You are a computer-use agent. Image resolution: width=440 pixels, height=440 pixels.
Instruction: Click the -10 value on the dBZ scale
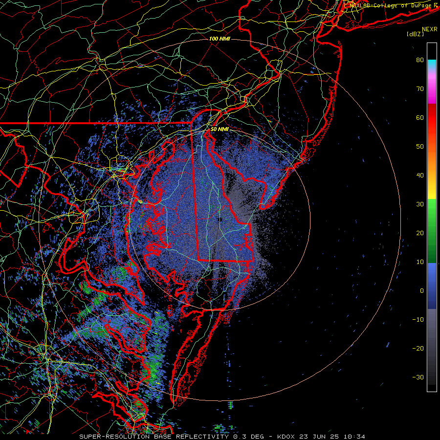(x=418, y=320)
